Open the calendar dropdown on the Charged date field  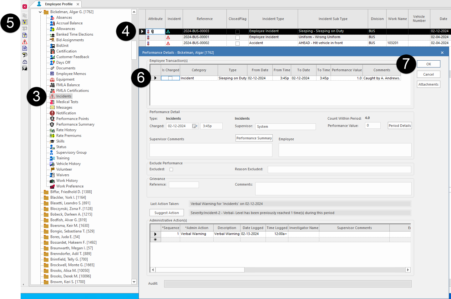click(194, 125)
